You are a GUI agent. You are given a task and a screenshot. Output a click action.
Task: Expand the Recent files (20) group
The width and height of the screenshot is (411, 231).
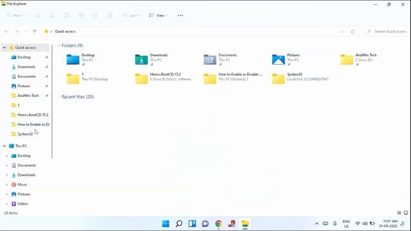(x=59, y=97)
